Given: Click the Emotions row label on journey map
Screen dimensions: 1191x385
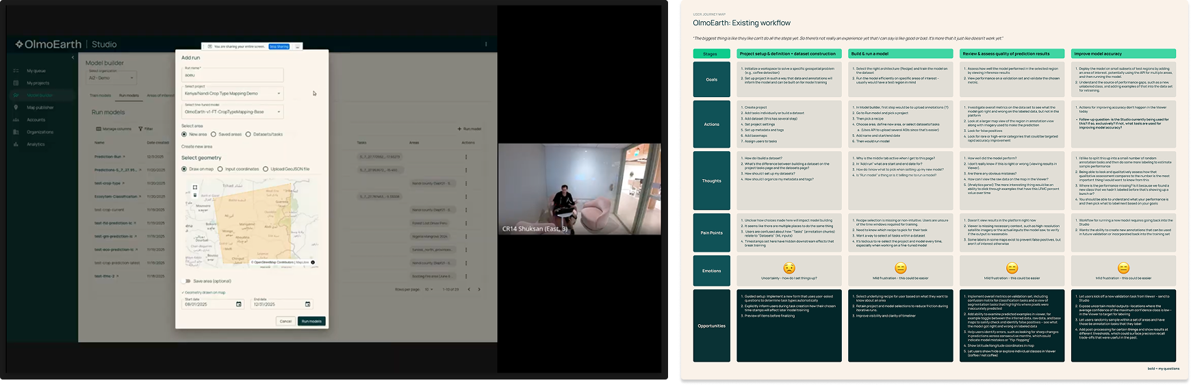Looking at the screenshot, I should (711, 270).
